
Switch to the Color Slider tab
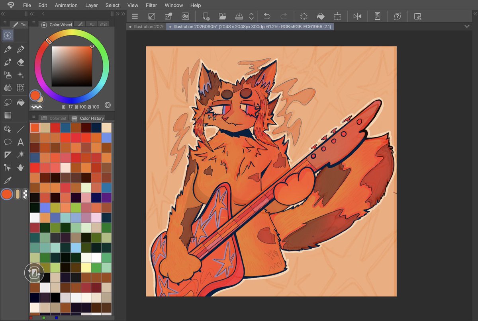[92, 25]
